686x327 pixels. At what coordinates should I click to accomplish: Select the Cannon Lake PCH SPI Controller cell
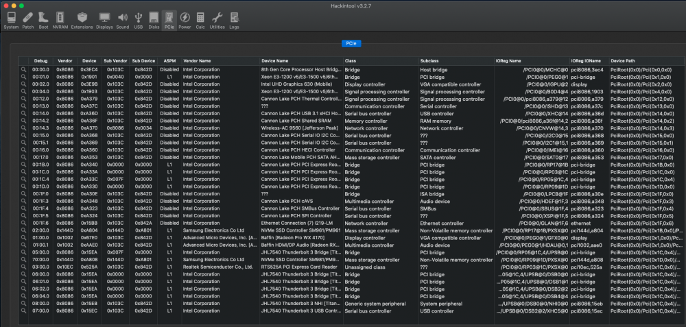tap(296, 216)
